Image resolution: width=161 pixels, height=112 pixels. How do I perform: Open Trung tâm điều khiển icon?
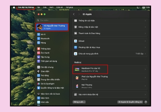(x=38, y=79)
